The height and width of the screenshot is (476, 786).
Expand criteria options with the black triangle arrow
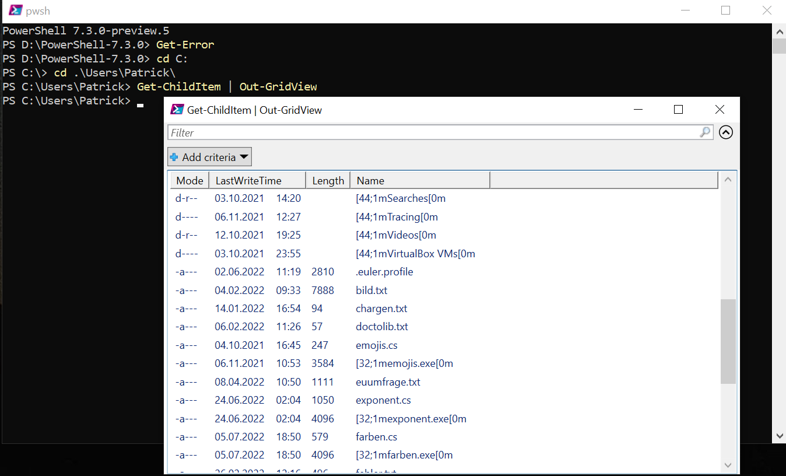244,156
